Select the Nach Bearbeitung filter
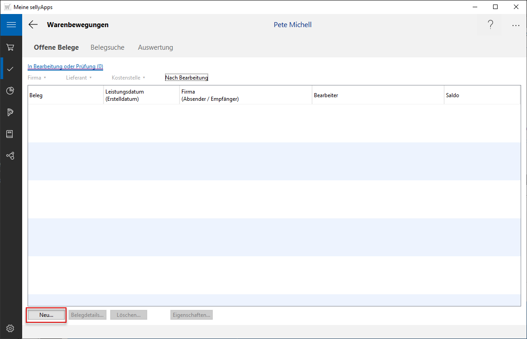This screenshot has height=339, width=527. click(x=186, y=78)
